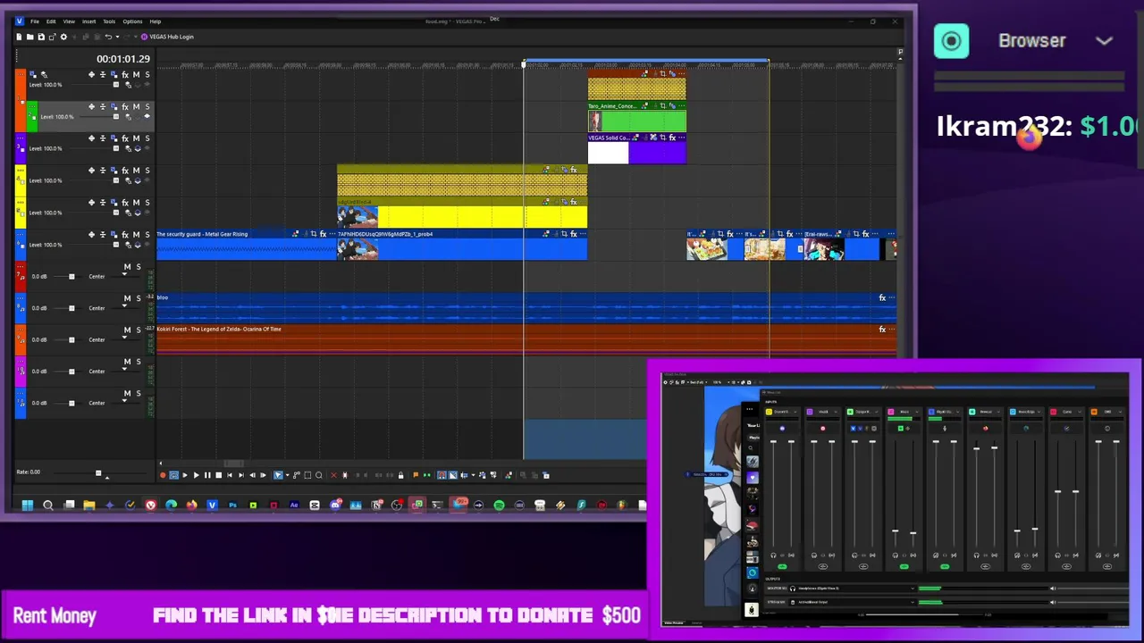This screenshot has width=1144, height=643.
Task: Play from start in transport bar
Action: [185, 475]
